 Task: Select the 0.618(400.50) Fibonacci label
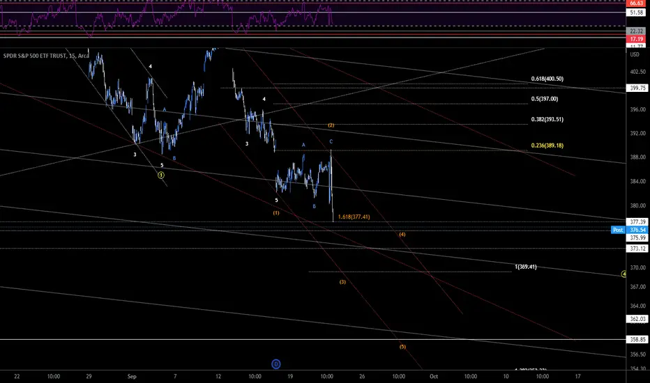tap(547, 79)
